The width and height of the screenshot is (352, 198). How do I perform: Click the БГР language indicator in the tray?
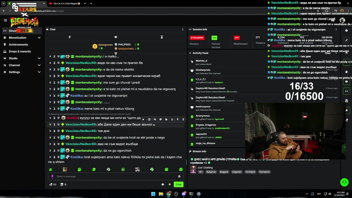(319, 194)
